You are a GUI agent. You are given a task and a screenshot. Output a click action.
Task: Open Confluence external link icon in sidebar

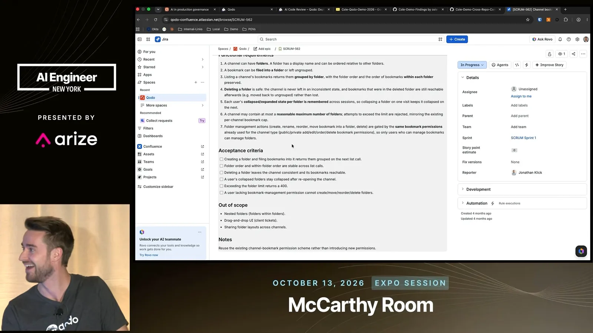(x=202, y=147)
